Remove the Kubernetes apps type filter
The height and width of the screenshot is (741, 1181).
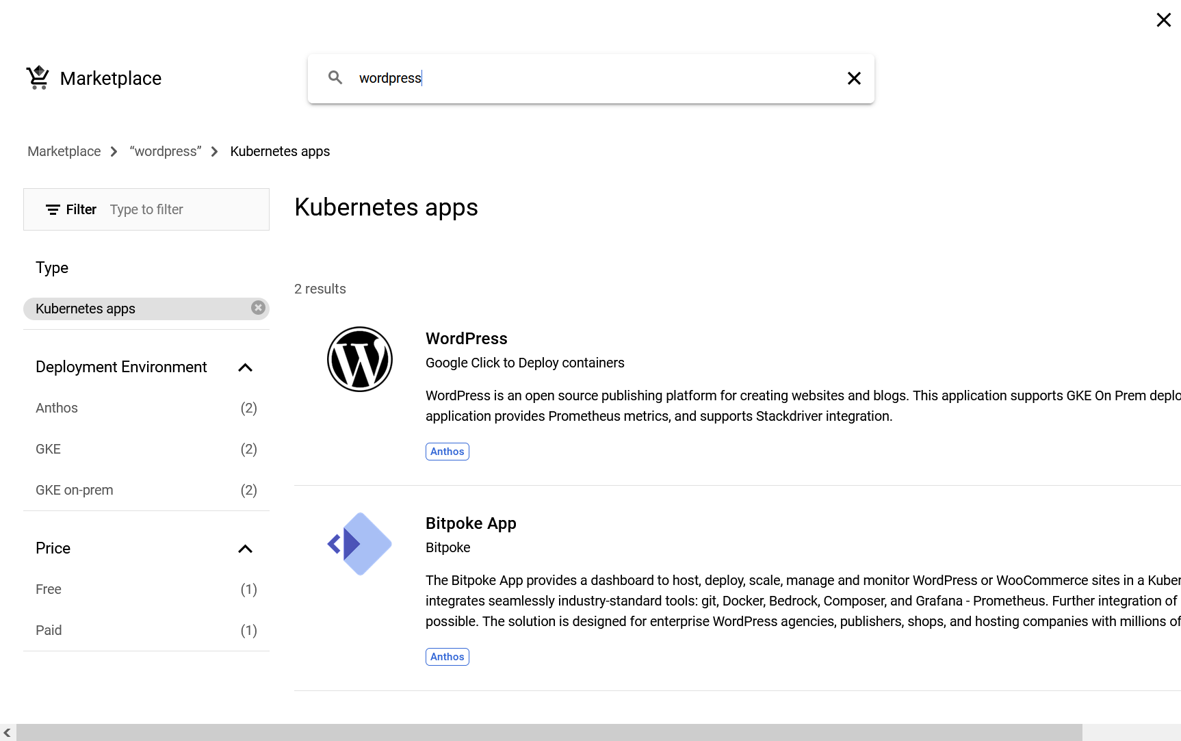click(x=258, y=308)
